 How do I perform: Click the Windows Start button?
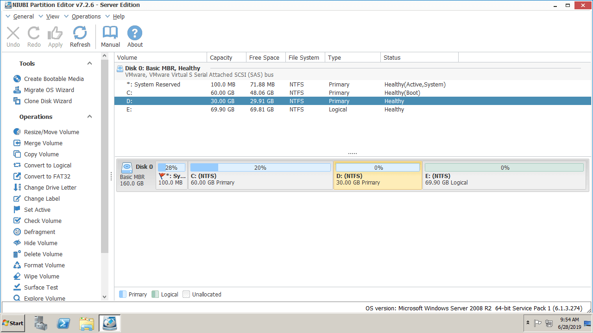(x=13, y=323)
